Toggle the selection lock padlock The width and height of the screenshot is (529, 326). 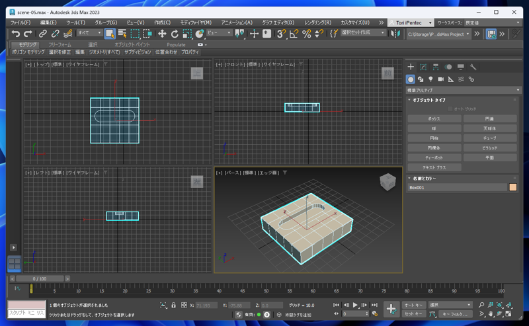pyautogui.click(x=173, y=305)
